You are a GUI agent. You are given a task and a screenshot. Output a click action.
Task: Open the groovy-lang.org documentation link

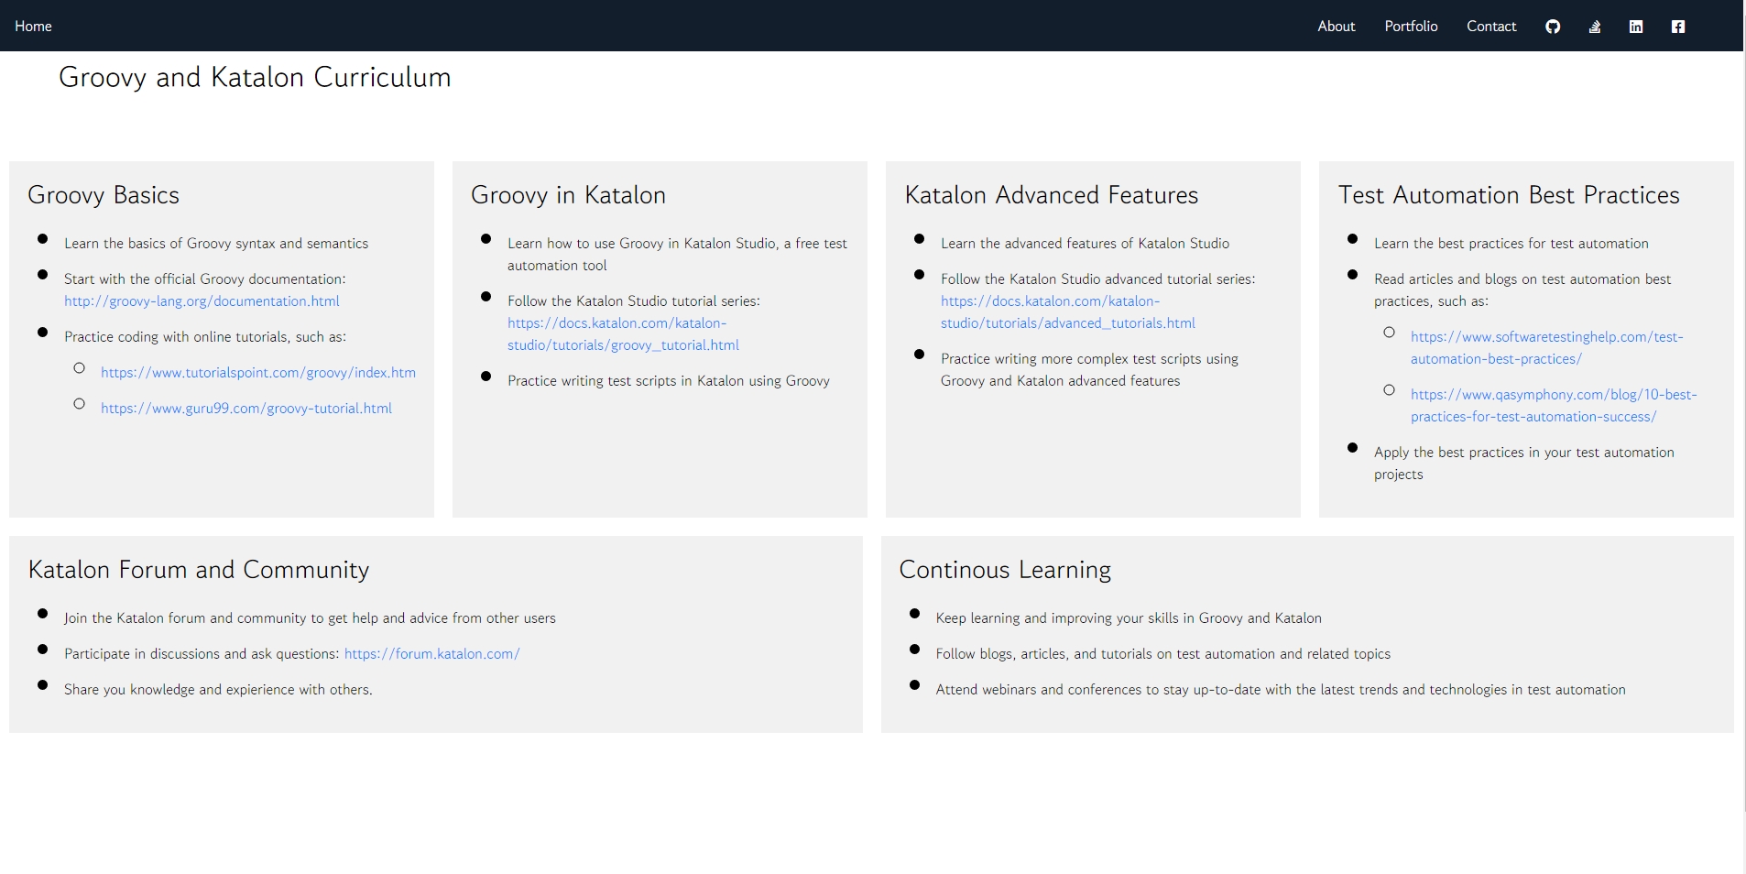[x=202, y=300]
